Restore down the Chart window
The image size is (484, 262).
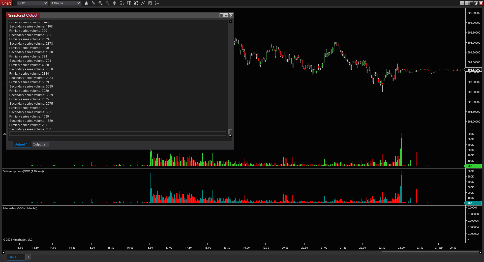pyautogui.click(x=476, y=3)
